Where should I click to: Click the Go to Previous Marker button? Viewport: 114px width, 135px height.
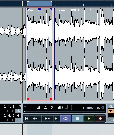(27, 119)
